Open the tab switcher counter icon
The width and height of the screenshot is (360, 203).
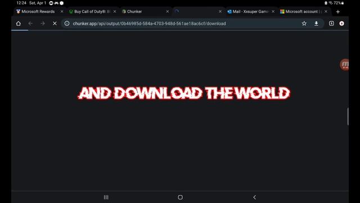[331, 23]
